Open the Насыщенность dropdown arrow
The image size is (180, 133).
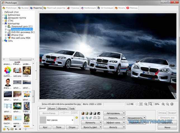click(145, 118)
